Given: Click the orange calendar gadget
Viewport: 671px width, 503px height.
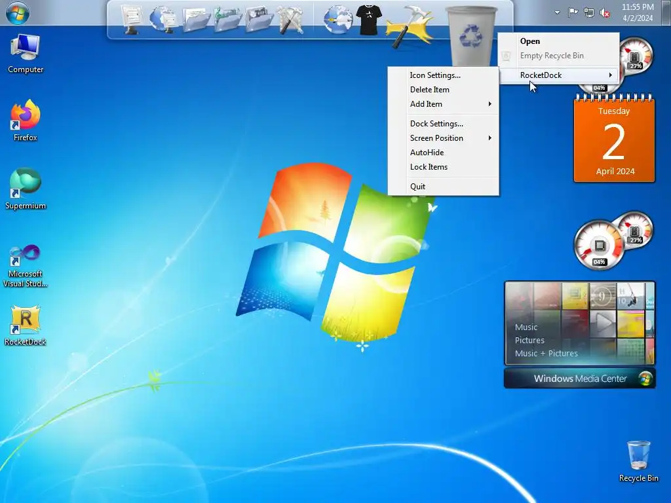Looking at the screenshot, I should [x=614, y=139].
